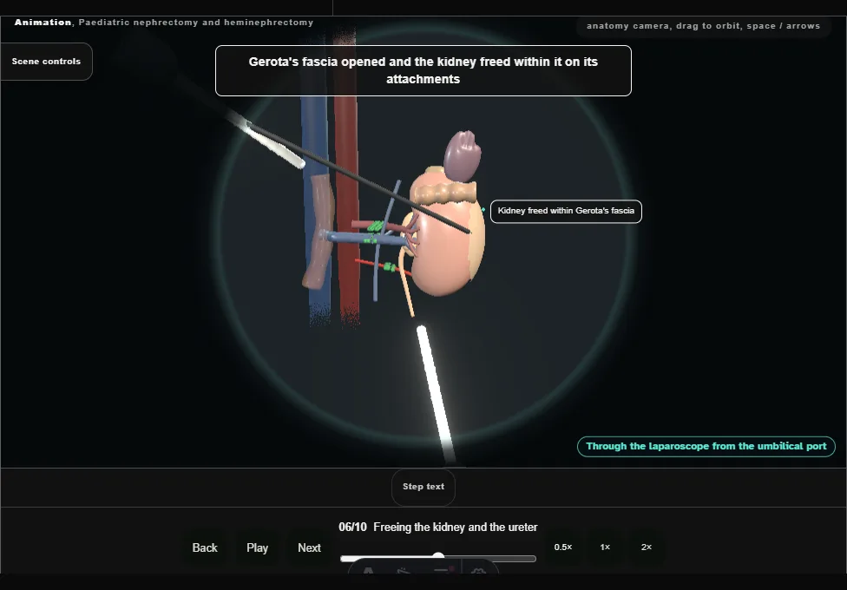
Task: Set playback speed to 0.5×
Action: (x=563, y=547)
